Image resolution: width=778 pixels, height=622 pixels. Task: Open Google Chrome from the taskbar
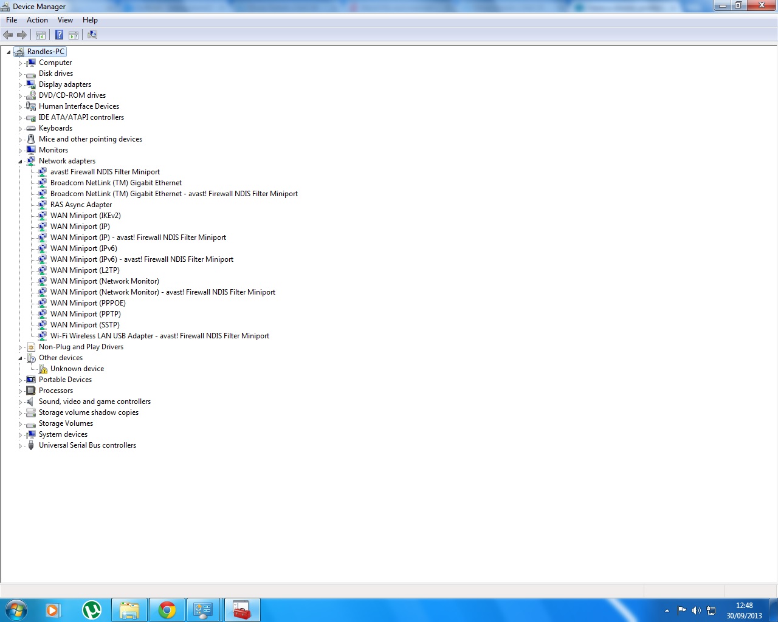[167, 610]
